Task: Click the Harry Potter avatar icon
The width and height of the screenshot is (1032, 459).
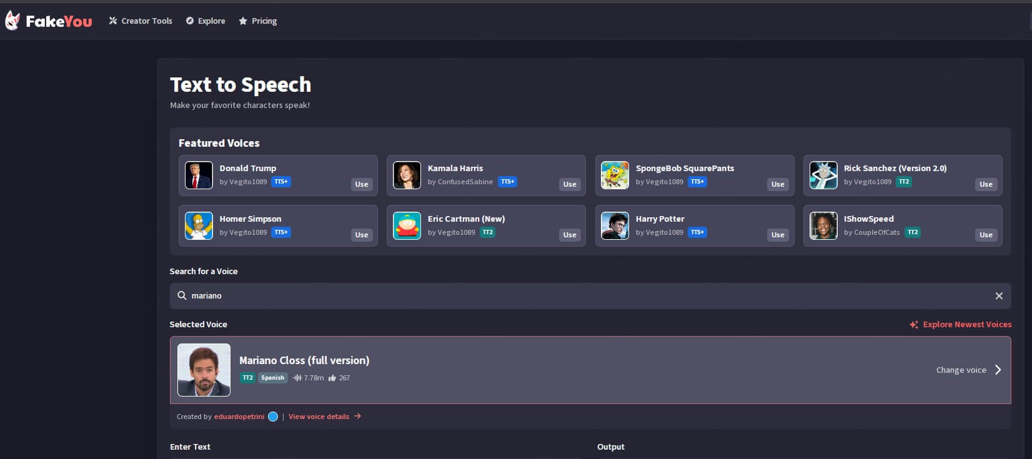Action: pyautogui.click(x=615, y=225)
